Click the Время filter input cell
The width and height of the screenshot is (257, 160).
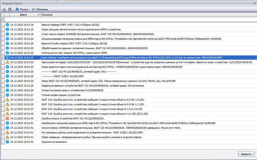pyautogui.click(x=24, y=19)
